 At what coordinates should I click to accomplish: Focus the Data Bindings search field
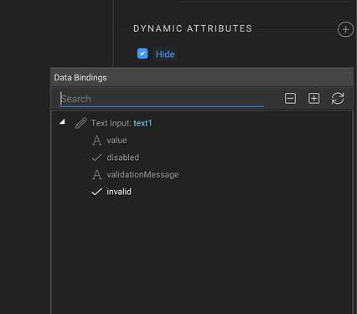click(162, 99)
